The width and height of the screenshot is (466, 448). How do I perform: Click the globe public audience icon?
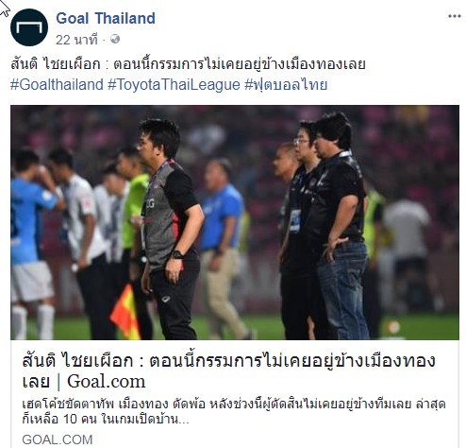click(115, 39)
